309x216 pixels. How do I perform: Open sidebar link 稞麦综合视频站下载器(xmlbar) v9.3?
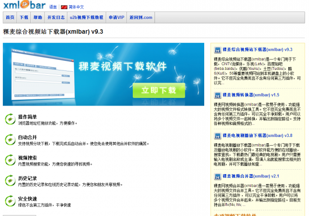pyautogui.click(x=257, y=50)
